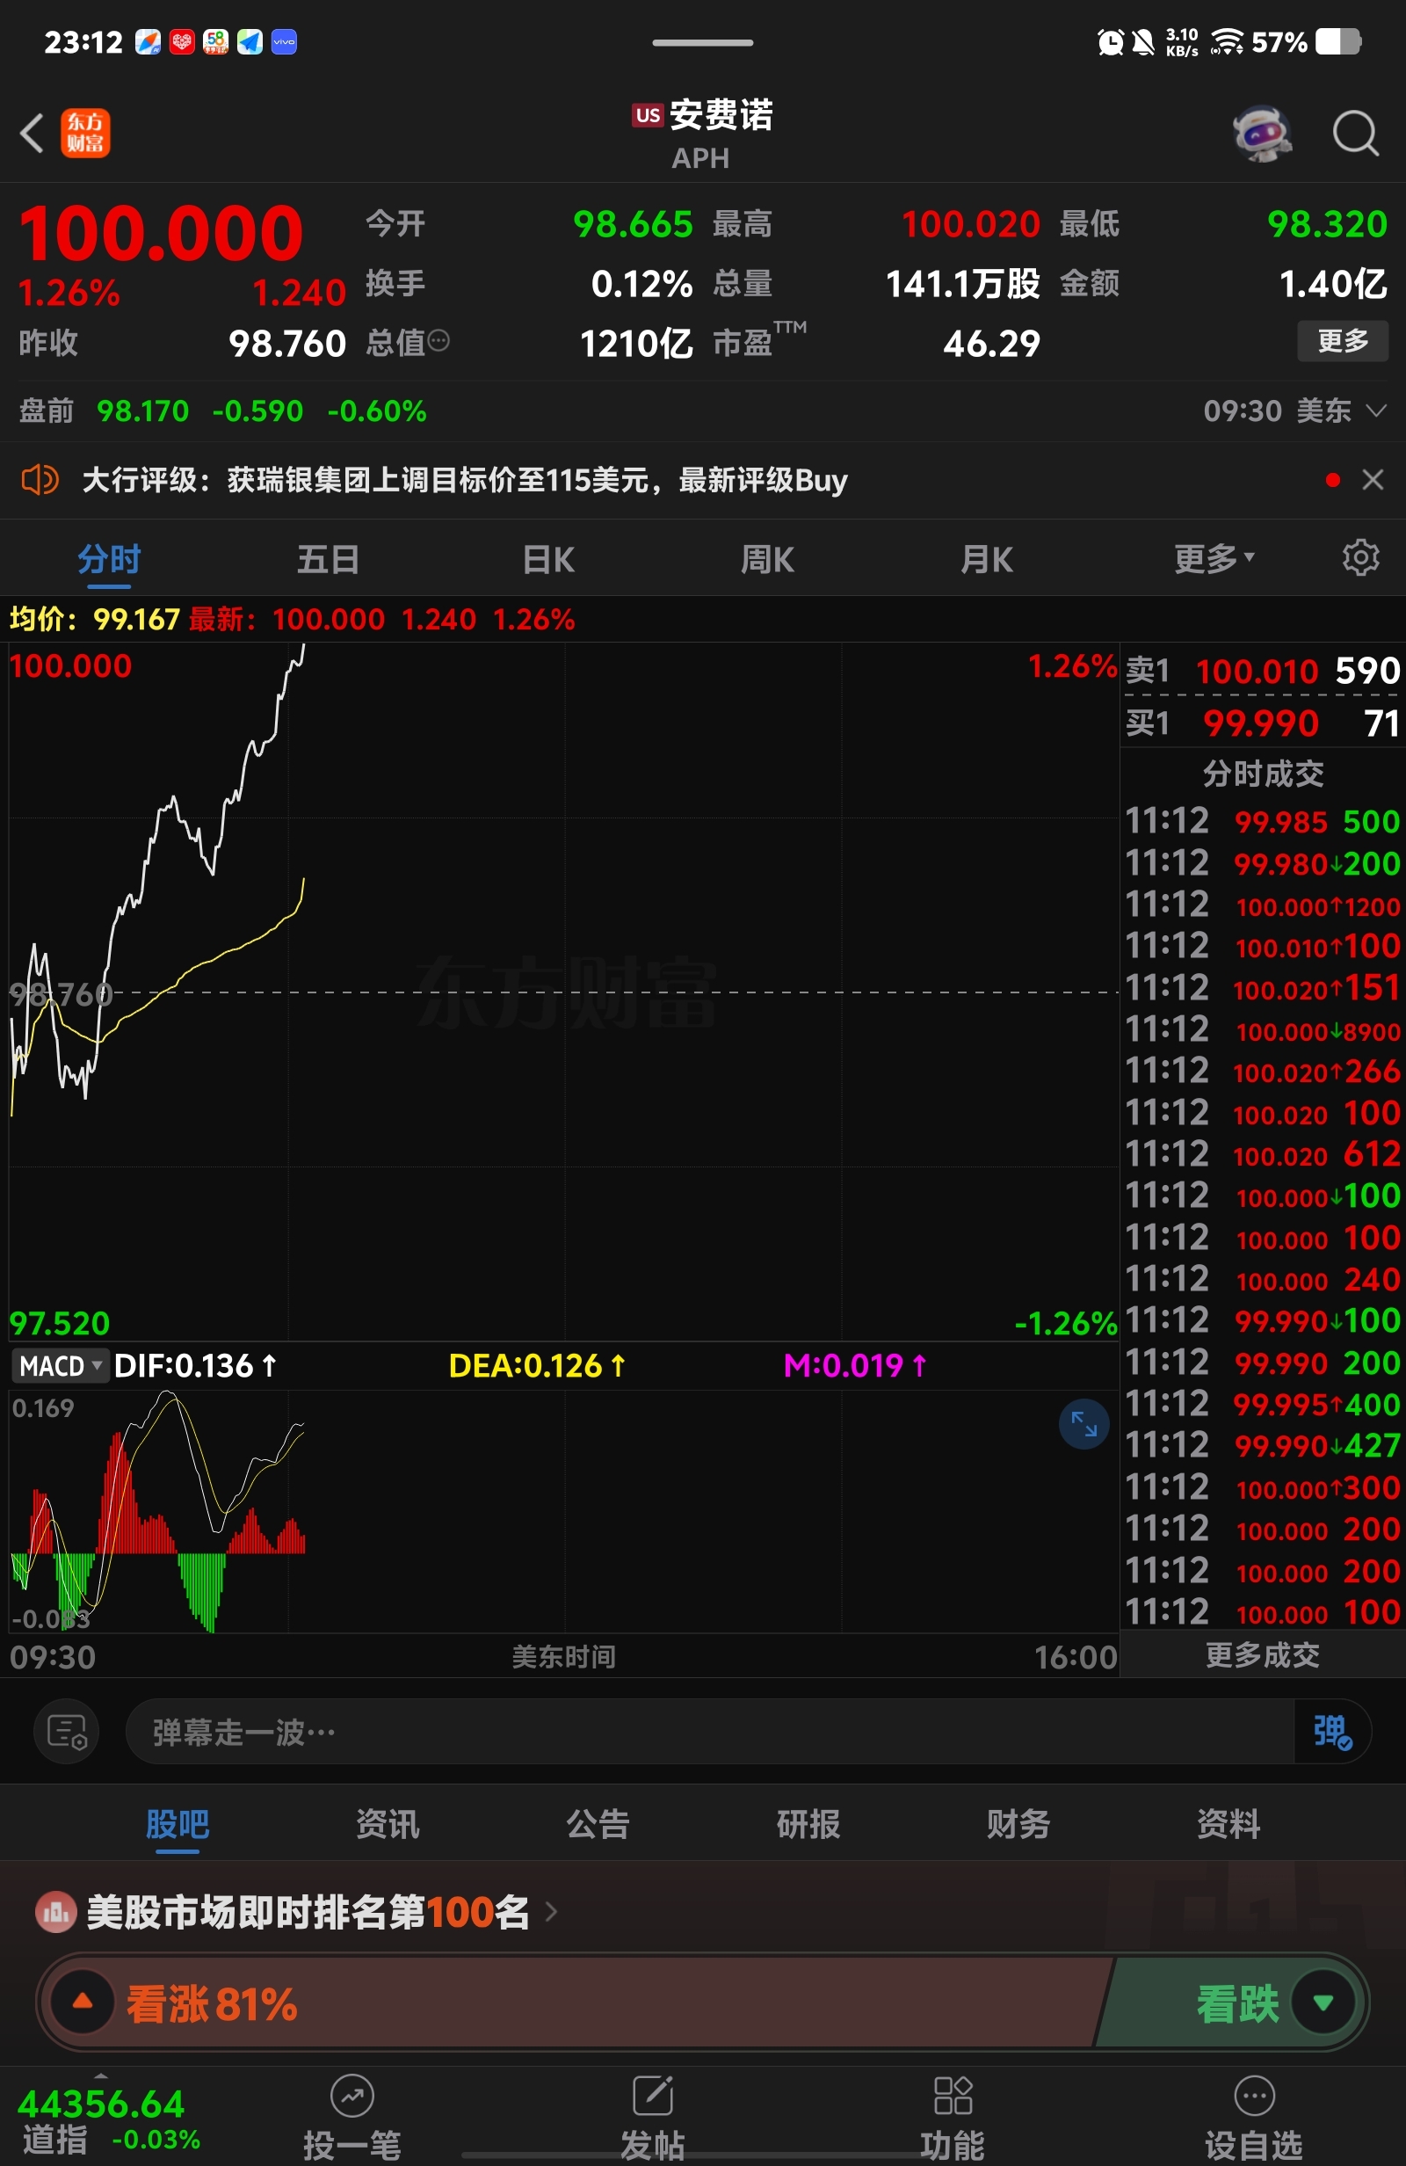
Task: Tap the 看涨 81% sentiment bar
Action: coord(573,2002)
